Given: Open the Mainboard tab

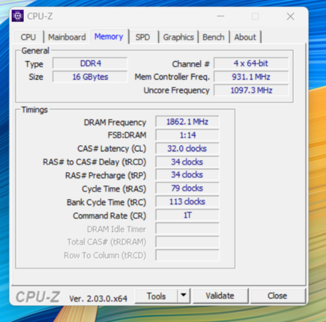Looking at the screenshot, I should coord(67,37).
